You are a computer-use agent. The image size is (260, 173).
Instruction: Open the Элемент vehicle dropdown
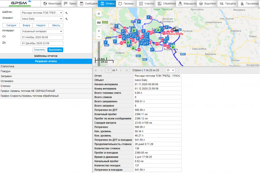[42, 18]
